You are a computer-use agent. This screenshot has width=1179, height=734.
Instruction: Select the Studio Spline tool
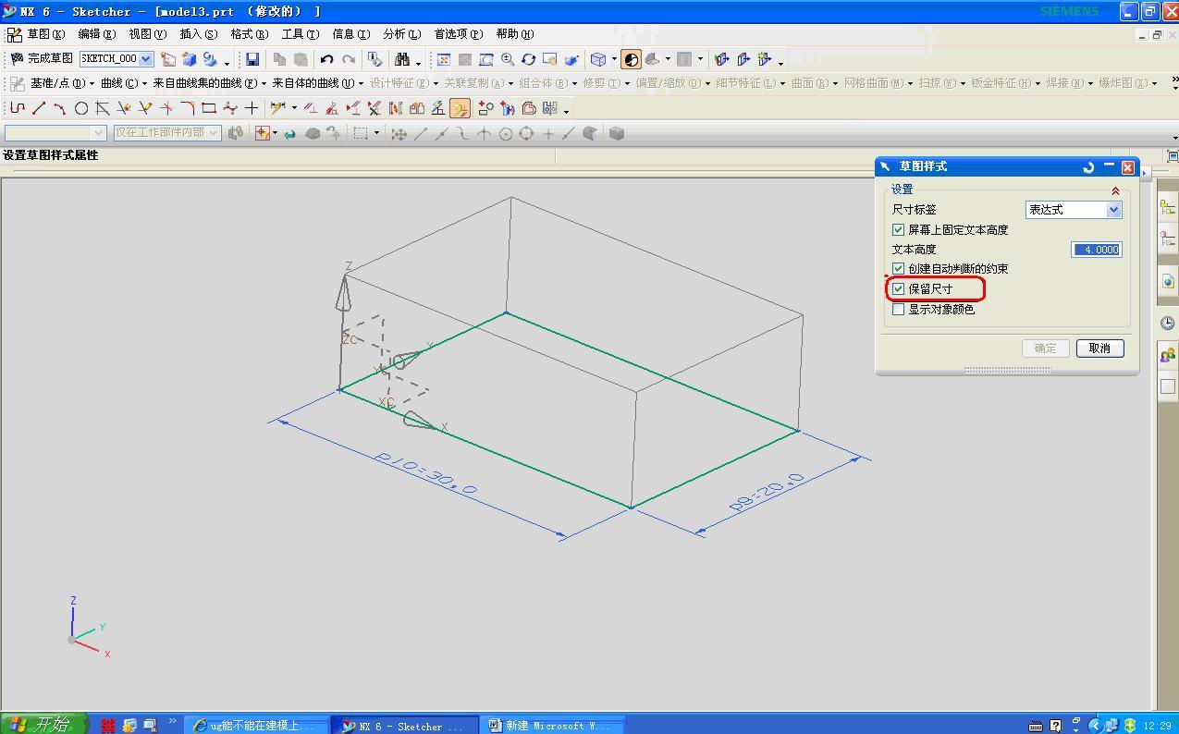point(230,108)
